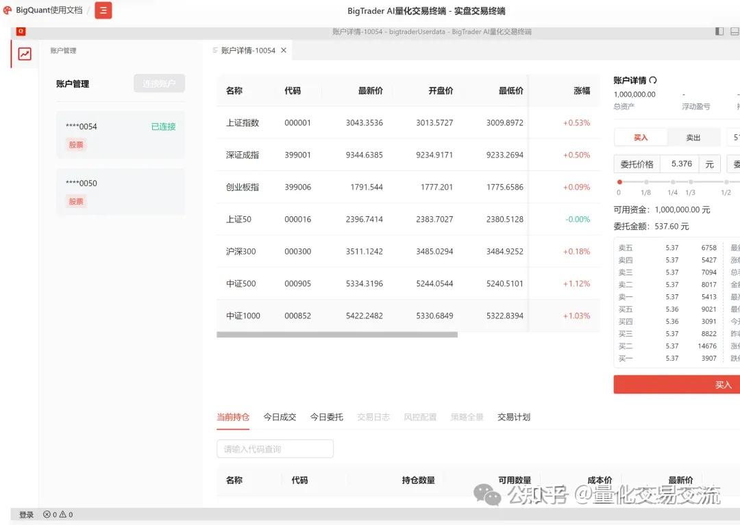Viewport: 740px width, 525px height.
Task: Select the 买入 buy side toggle
Action: pos(640,136)
